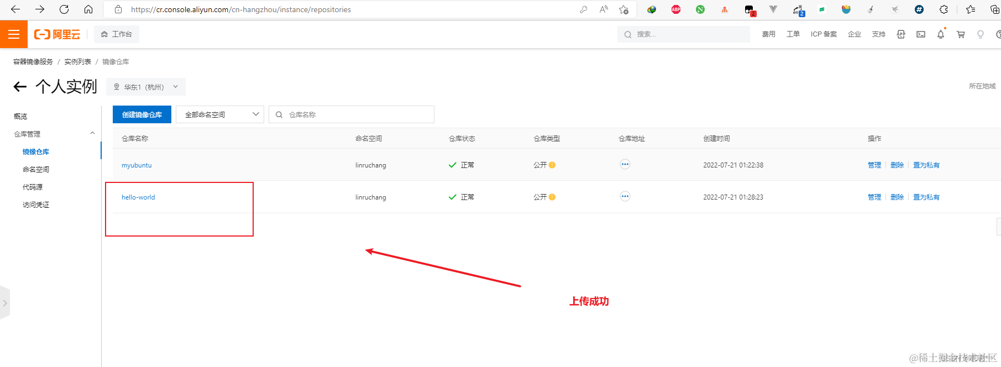Click the password key icon in address bar
This screenshot has height=367, width=1001.
pyautogui.click(x=584, y=9)
